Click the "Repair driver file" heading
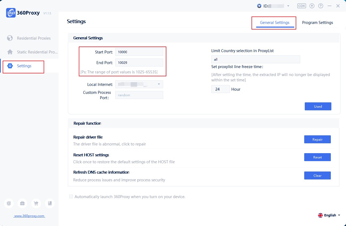Screen dimensions: 346x226 coord(88,137)
